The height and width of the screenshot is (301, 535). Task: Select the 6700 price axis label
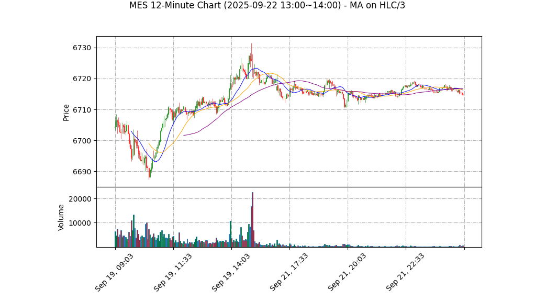[82, 141]
